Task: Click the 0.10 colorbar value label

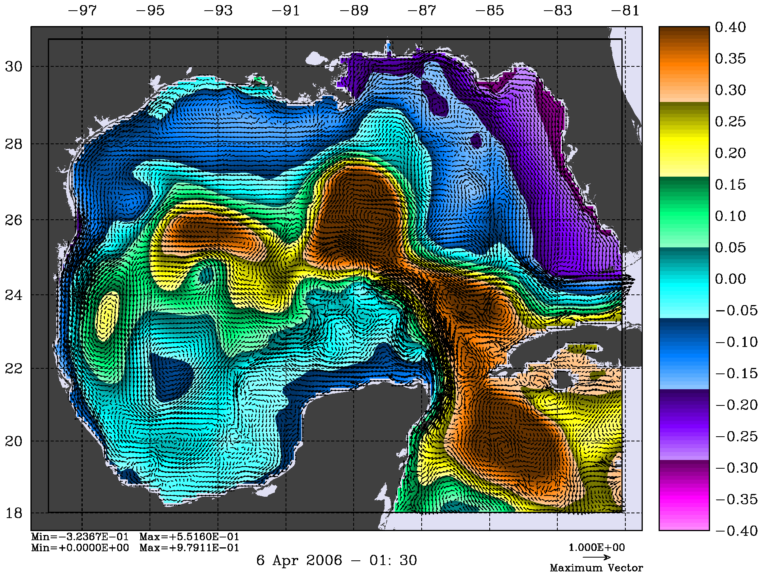Action: click(730, 216)
